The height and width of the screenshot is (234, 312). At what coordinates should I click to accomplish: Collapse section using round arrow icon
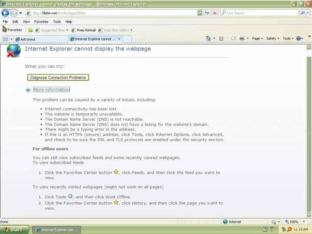[28, 90]
